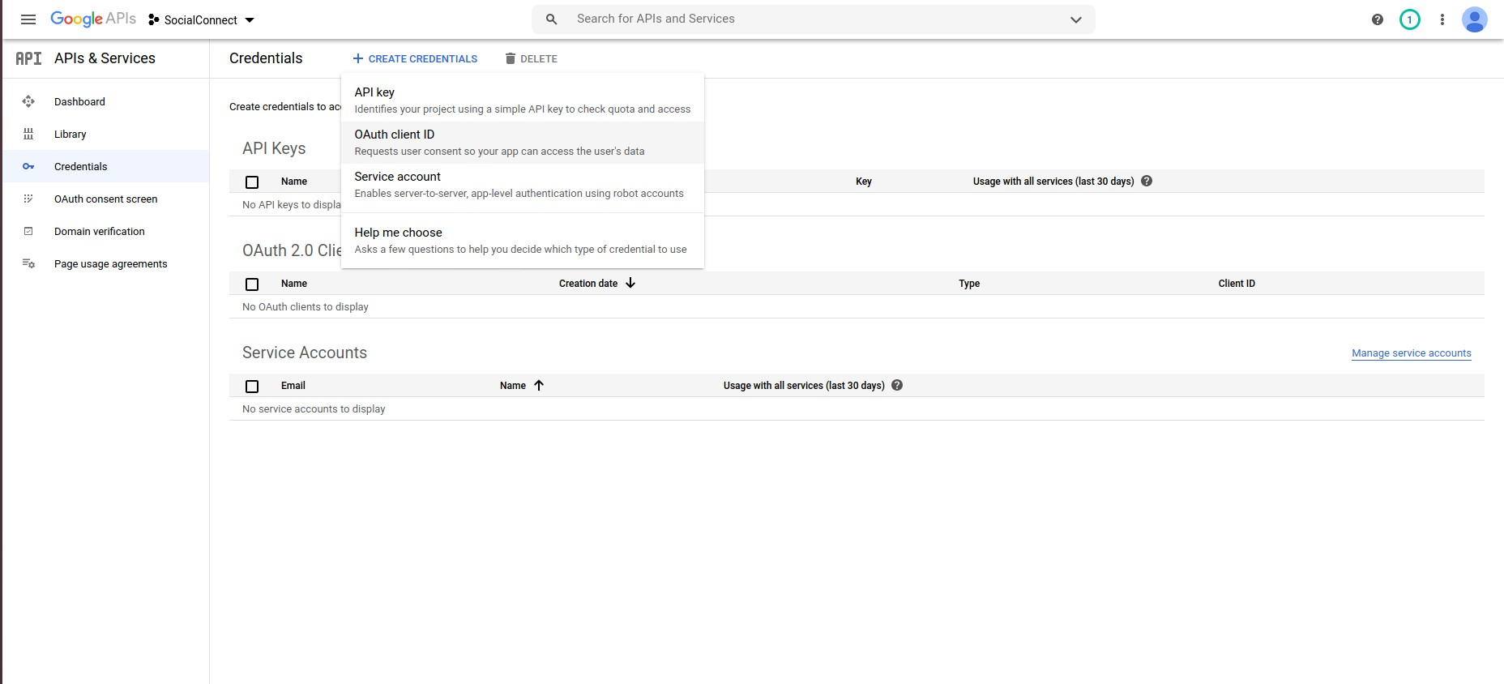
Task: Click the help question mark icon
Action: pos(1378,19)
